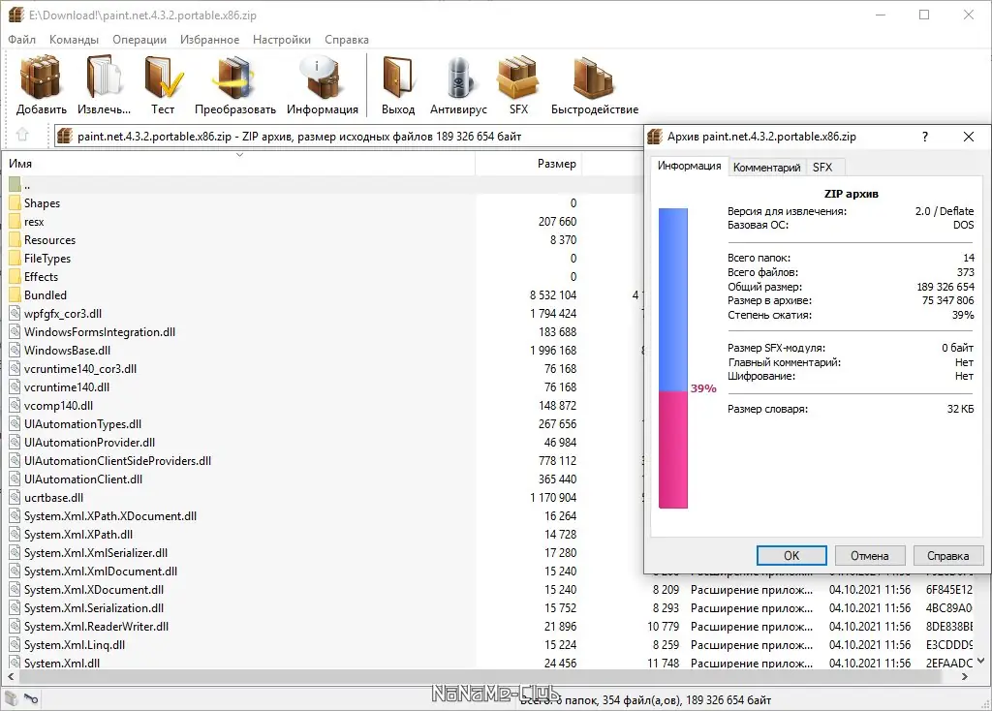Open the Файл menu

[21, 39]
